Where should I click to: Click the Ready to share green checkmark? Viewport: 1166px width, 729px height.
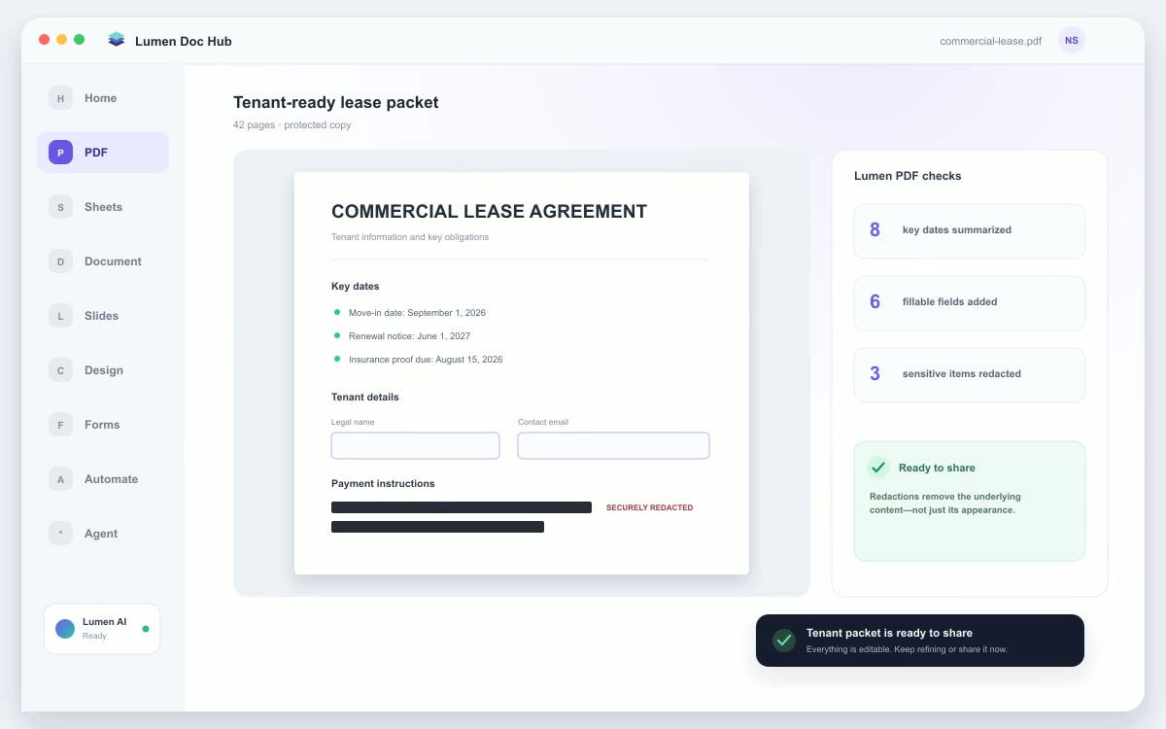point(878,468)
